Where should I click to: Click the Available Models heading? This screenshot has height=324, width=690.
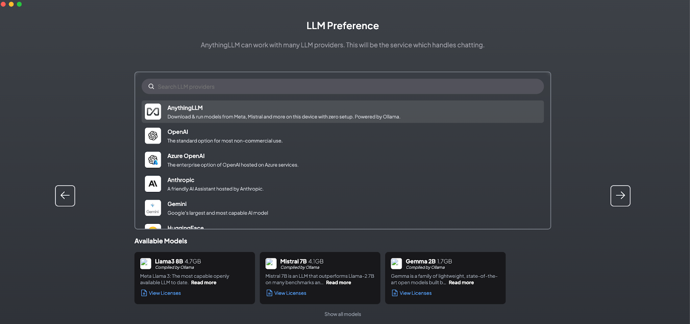[x=161, y=241]
